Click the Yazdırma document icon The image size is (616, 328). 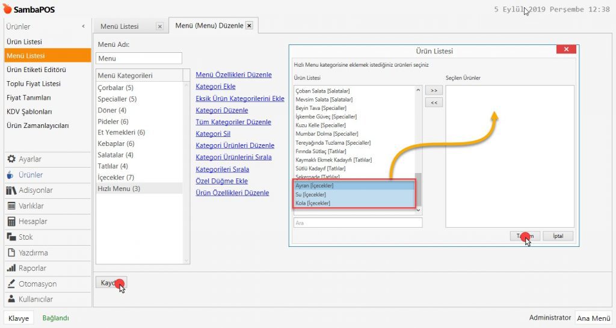pyautogui.click(x=11, y=253)
